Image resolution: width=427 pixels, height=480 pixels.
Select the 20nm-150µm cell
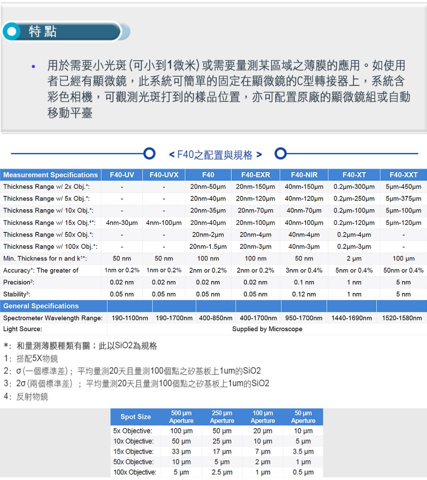tap(256, 187)
